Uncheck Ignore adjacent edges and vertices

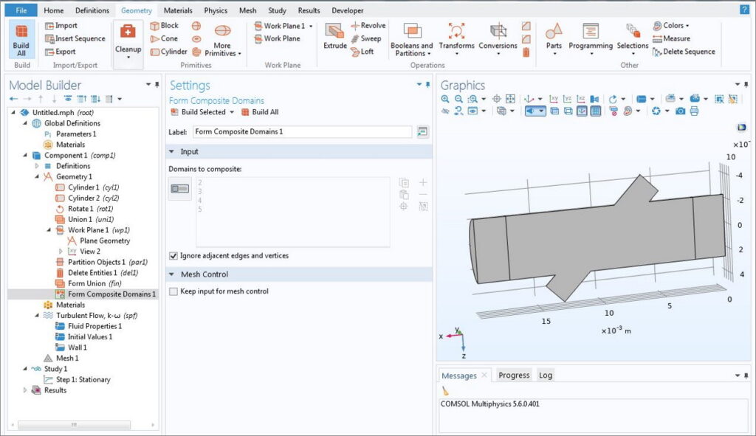click(173, 256)
